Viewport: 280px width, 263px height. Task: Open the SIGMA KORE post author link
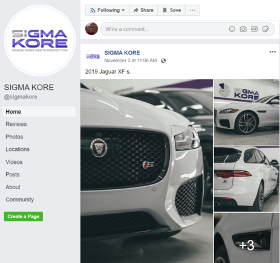(x=122, y=53)
